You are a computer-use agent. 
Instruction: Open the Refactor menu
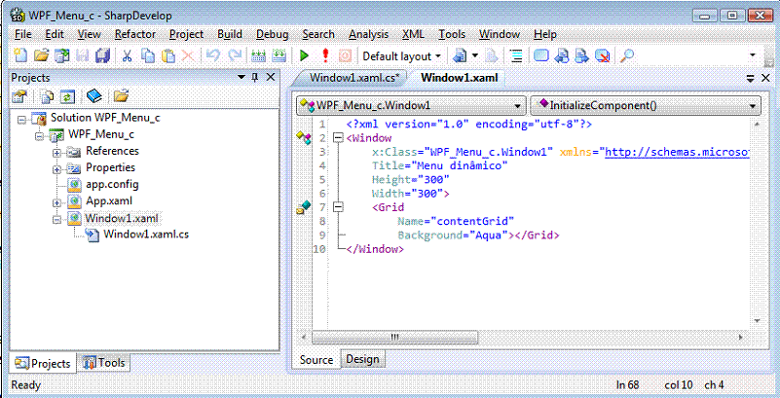(134, 34)
